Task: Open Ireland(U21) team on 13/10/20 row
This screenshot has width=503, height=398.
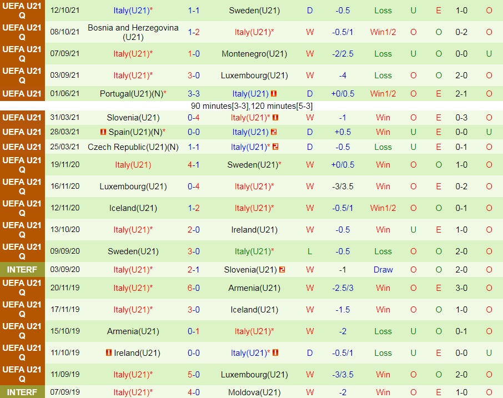Action: (254, 230)
